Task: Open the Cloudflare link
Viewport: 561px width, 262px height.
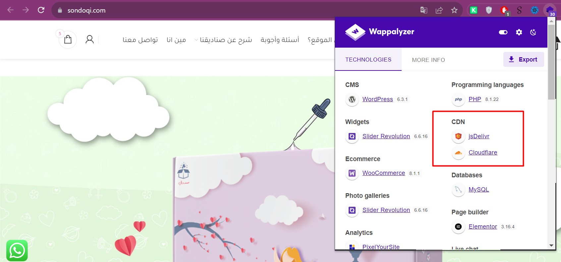Action: click(483, 153)
